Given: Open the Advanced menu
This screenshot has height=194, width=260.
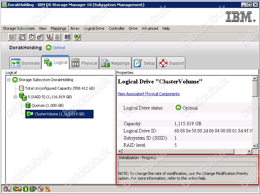Looking at the screenshot, I should pos(150,28).
